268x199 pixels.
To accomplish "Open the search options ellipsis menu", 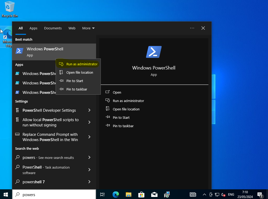I will coord(192,28).
